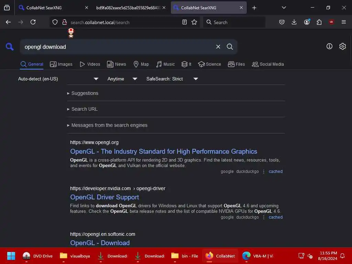
Task: Open the Anytime time range dropdown
Action: (122, 79)
